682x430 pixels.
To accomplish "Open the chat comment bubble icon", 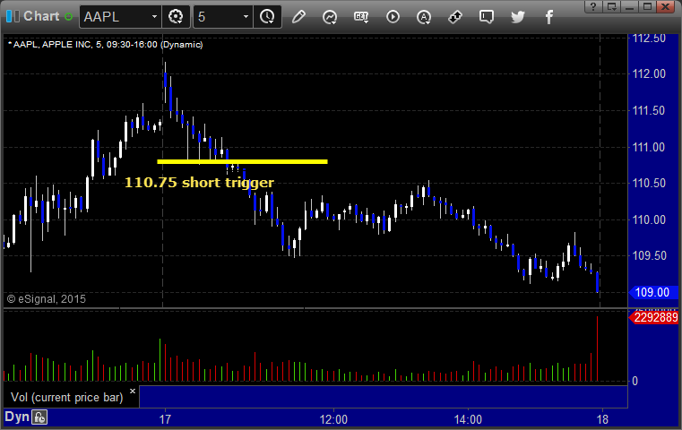I will (487, 17).
